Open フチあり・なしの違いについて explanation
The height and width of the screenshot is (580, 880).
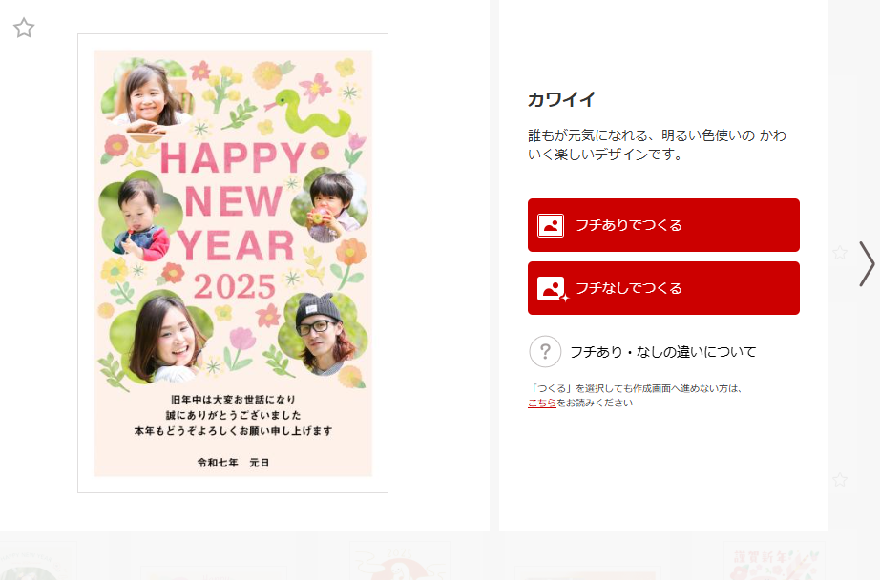coord(662,352)
